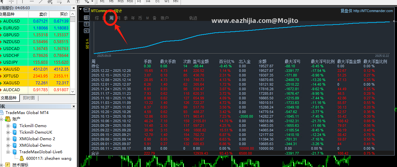
Task: Select XAUUSD in market watch
Action: point(35,69)
